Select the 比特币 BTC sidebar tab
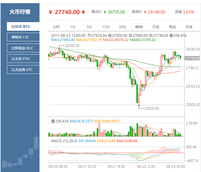Screen dimensions: 201x172 [23, 26]
